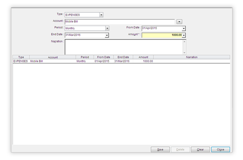243x160 pixels.
Task: Click the Close button
Action: click(x=220, y=149)
